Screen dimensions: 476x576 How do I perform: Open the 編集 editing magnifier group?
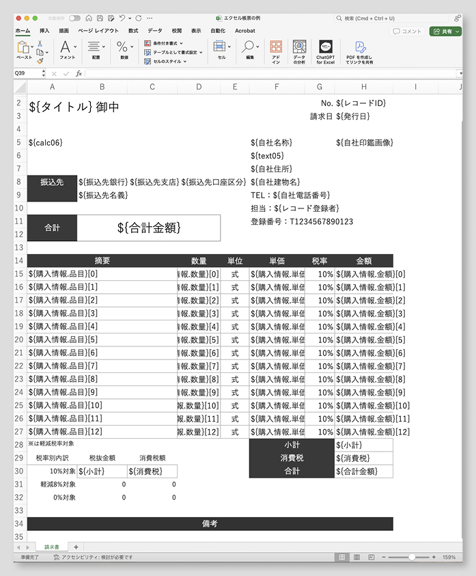pos(250,50)
